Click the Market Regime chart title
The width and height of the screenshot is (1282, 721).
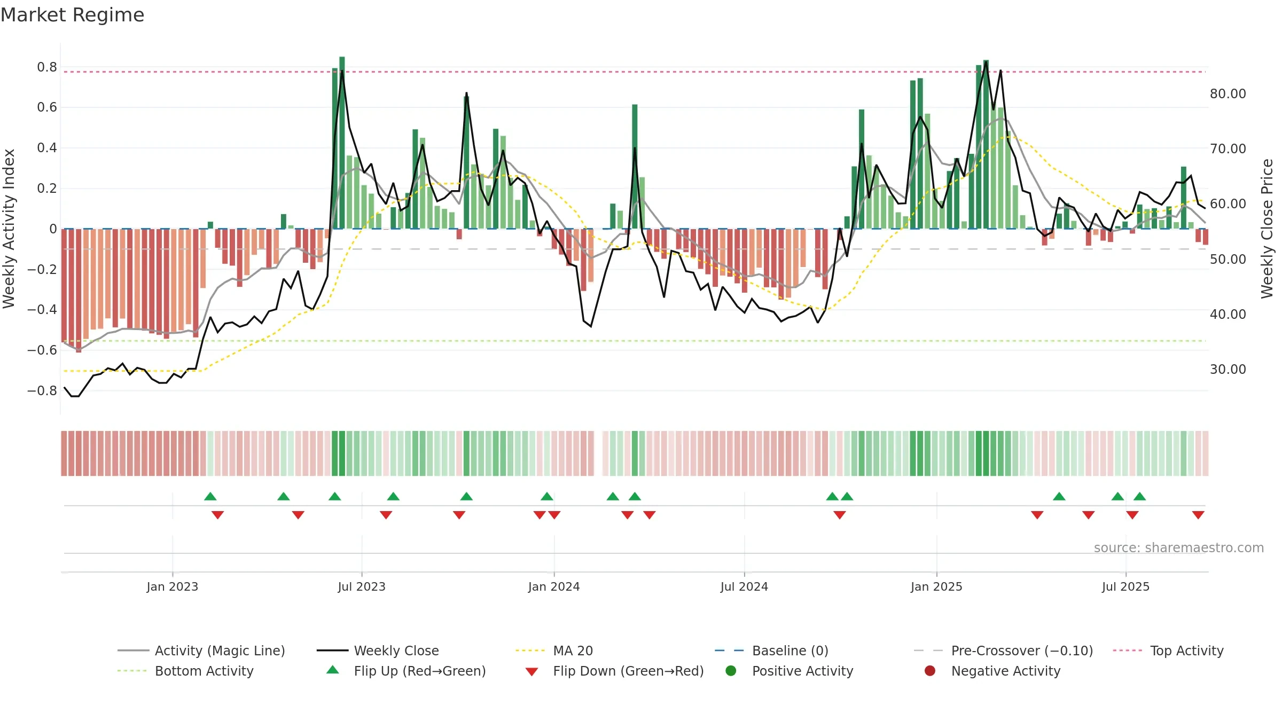coord(72,15)
